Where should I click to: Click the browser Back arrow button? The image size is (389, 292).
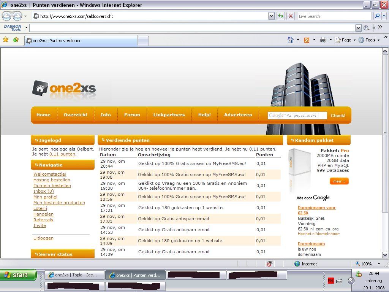(x=7, y=16)
